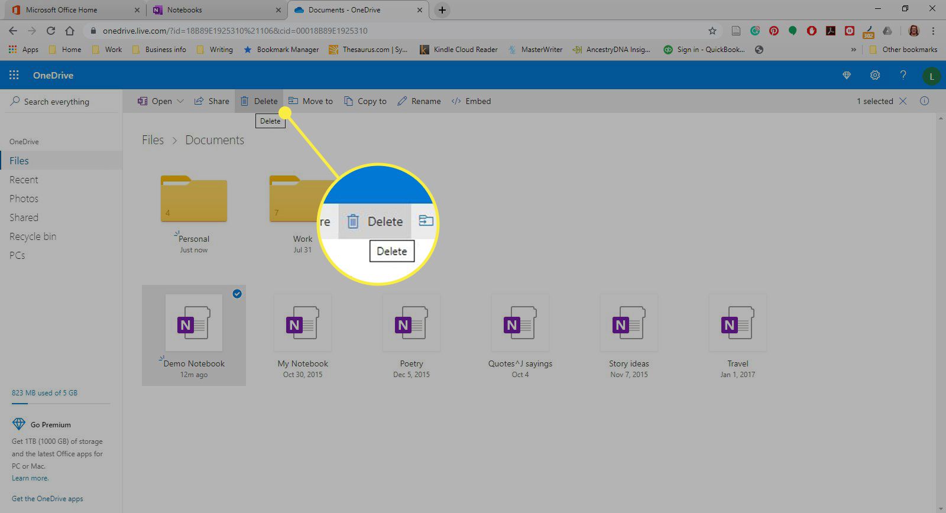Close the Documents - OneDrive tab
Screen dimensions: 946x513
[420, 10]
